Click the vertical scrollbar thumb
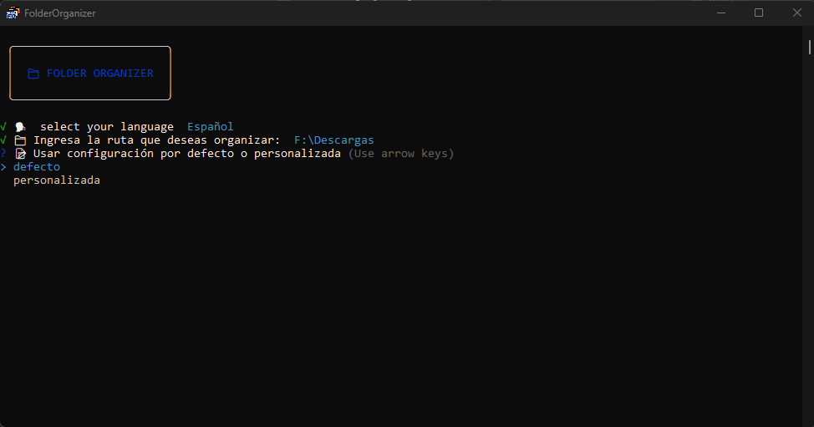Screen dimensions: 814x427 pyautogui.click(x=809, y=47)
